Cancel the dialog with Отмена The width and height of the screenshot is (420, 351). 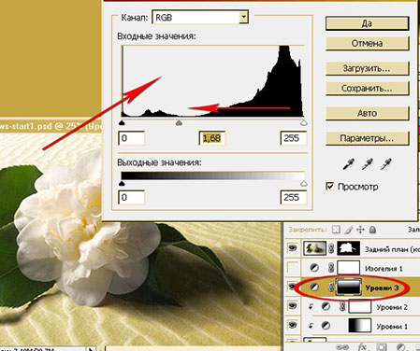(x=367, y=43)
